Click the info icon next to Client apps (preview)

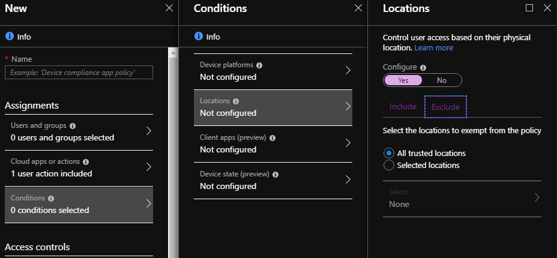tap(272, 137)
